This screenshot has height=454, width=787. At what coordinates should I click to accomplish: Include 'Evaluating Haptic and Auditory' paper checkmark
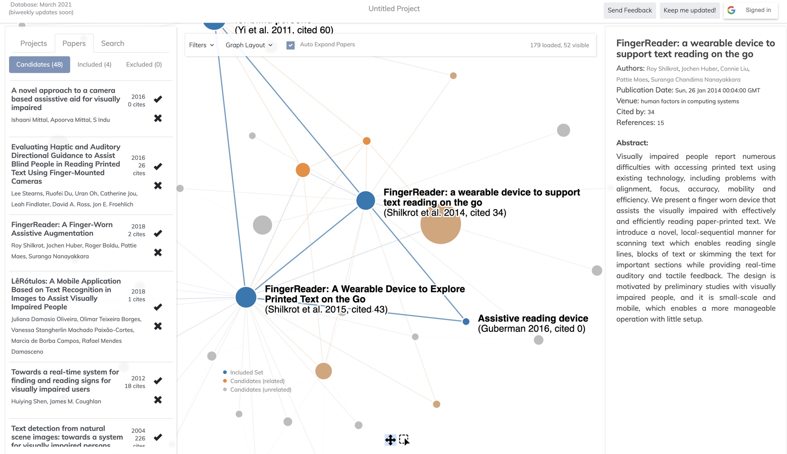(158, 166)
